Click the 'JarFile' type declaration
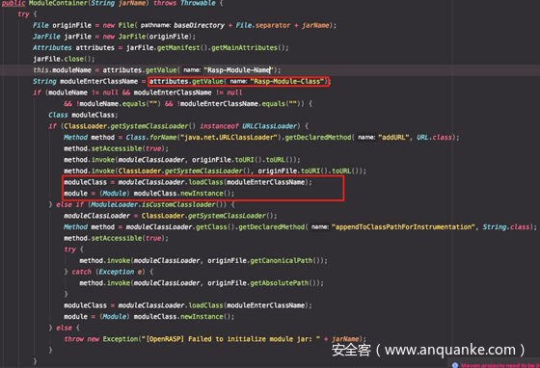This screenshot has width=540, height=368. tap(46, 37)
